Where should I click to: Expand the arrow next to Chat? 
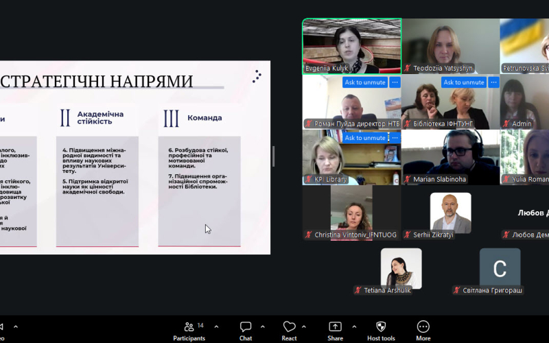(x=263, y=327)
